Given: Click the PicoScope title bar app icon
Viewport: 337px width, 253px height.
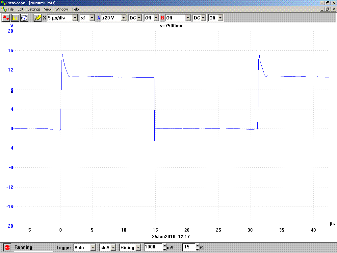Looking at the screenshot, I should point(3,3).
